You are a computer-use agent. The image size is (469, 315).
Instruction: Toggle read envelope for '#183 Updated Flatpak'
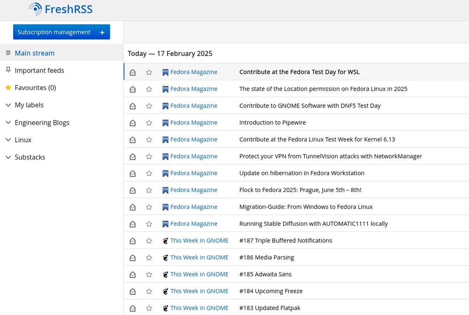tap(133, 308)
